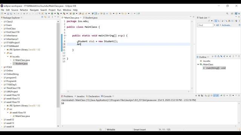The height and width of the screenshot is (135, 241).
Task: Toggle Scroll Lock in Console toolbar
Action: 209,96
